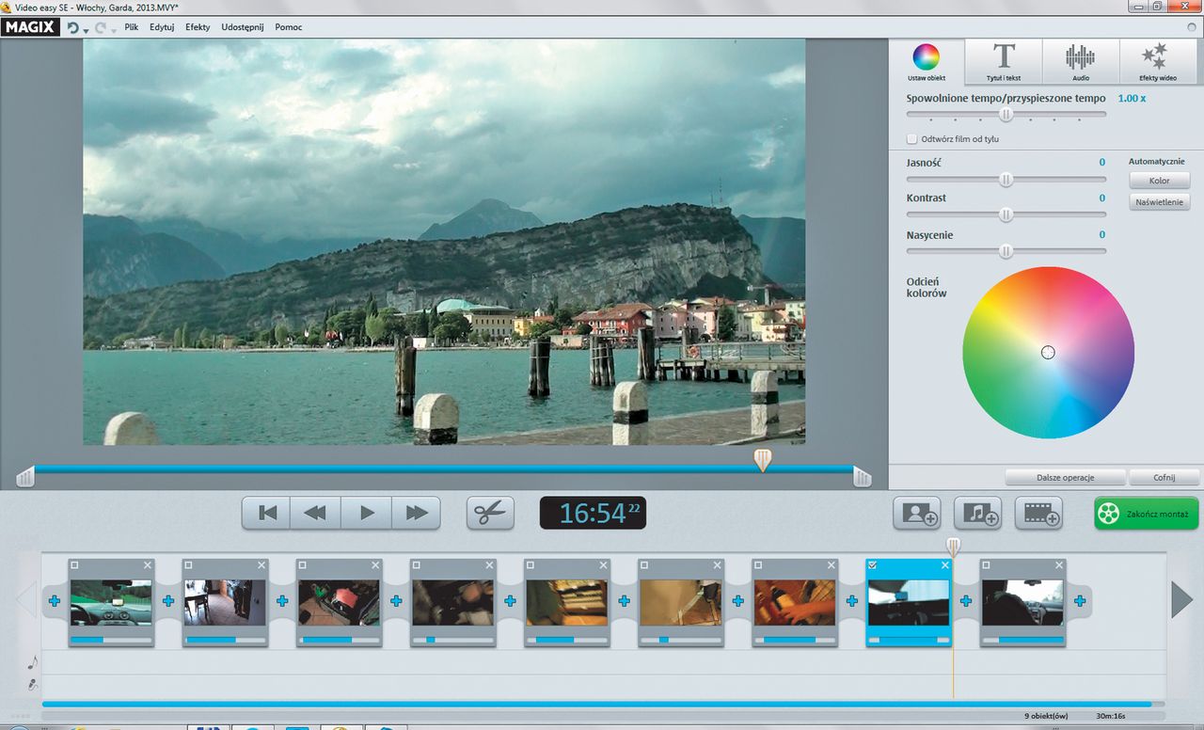The height and width of the screenshot is (730, 1204).
Task: Click the fast forward button
Action: (416, 513)
